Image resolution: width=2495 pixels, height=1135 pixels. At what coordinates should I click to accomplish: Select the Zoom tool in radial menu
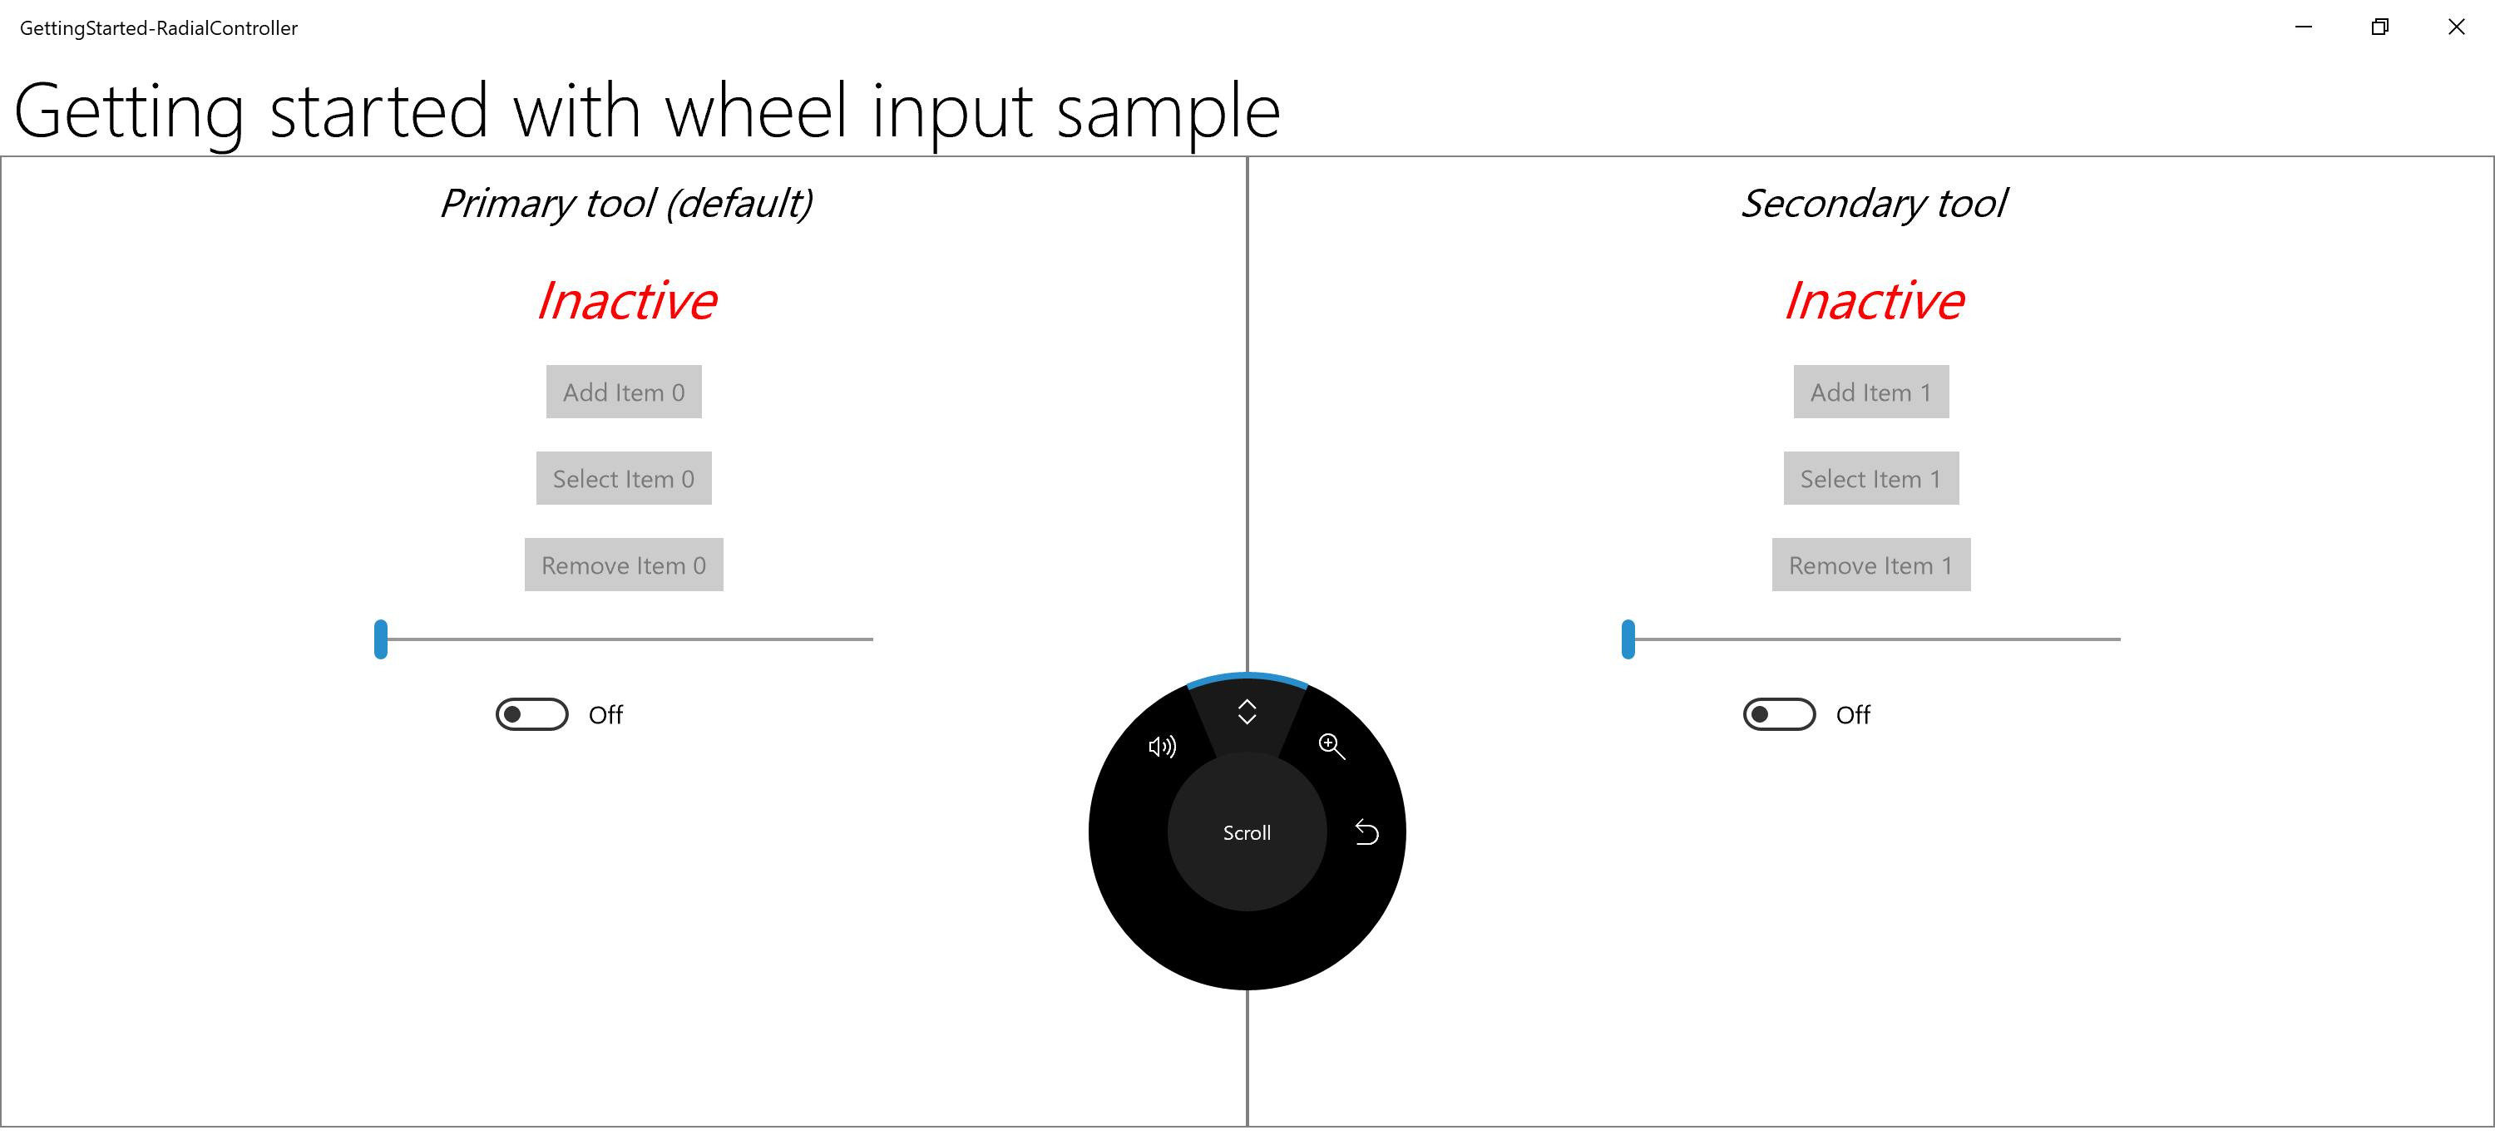coord(1333,745)
